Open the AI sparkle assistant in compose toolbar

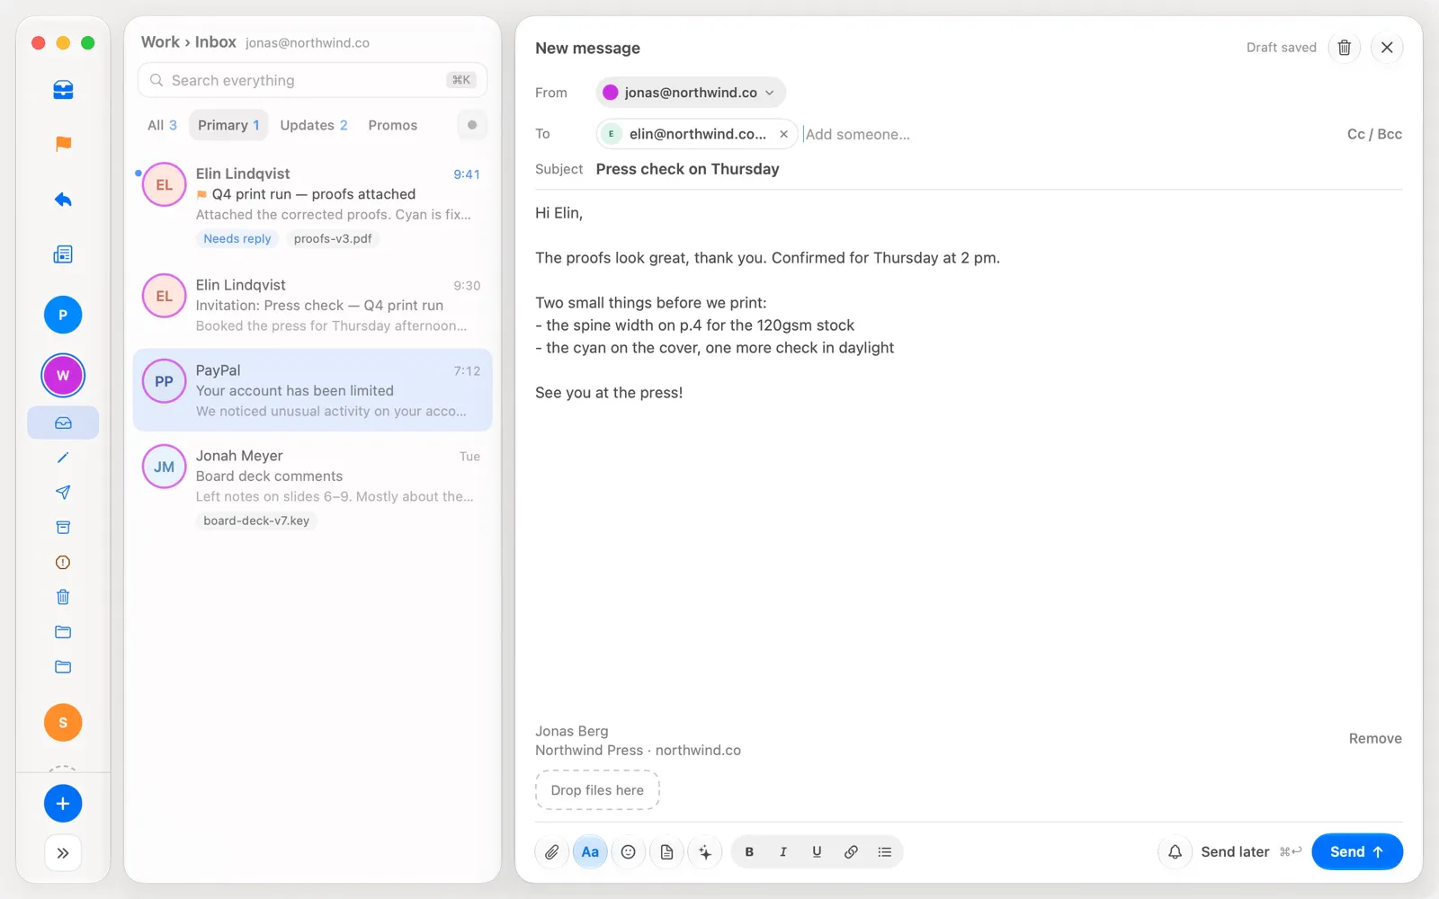(x=705, y=852)
